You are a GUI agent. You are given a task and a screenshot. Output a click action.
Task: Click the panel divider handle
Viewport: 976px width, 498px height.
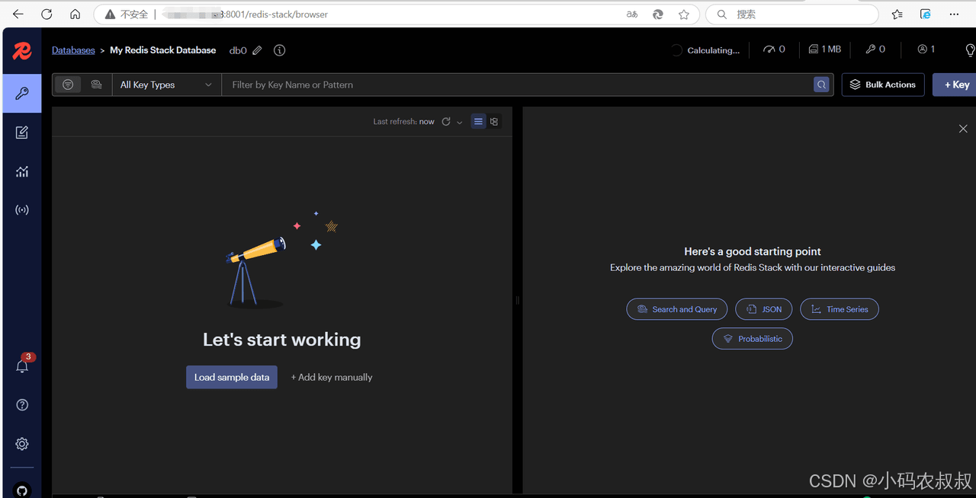point(518,300)
